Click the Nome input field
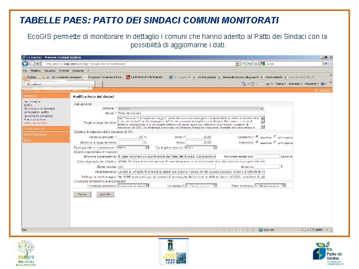359x269 pixels. (x=191, y=113)
